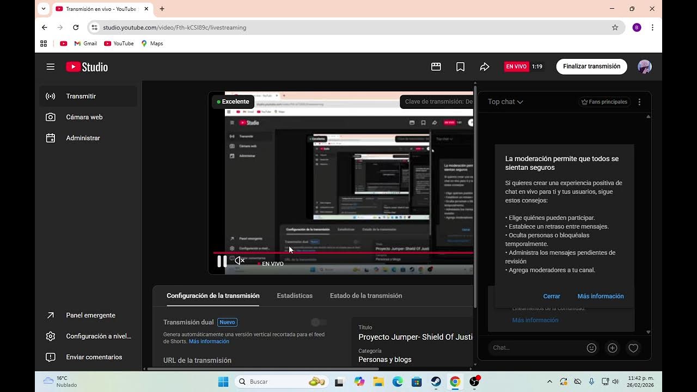Open a new browser tab

(x=162, y=9)
